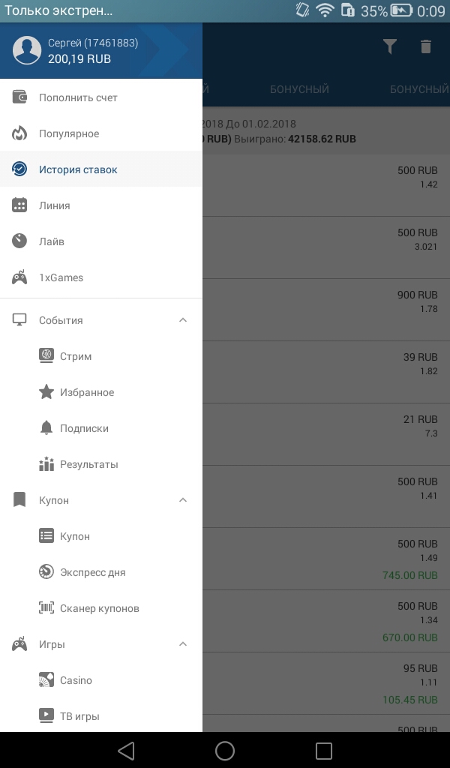Tap the filter funnel icon

coord(389,46)
